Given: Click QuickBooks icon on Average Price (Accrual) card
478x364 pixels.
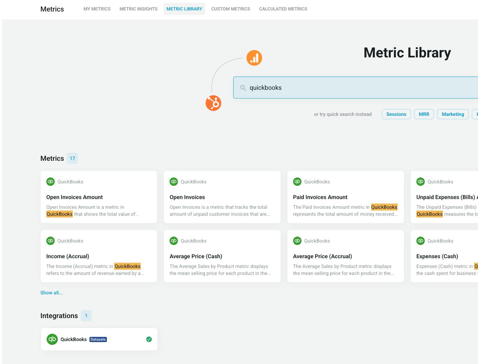Looking at the screenshot, I should click(297, 241).
